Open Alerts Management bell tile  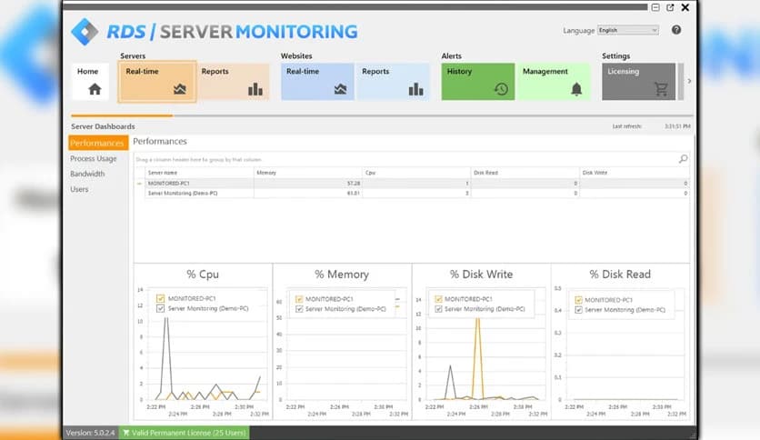tap(554, 82)
